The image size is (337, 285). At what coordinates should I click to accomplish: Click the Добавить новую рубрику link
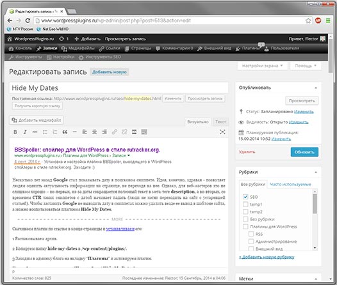pos(267,257)
